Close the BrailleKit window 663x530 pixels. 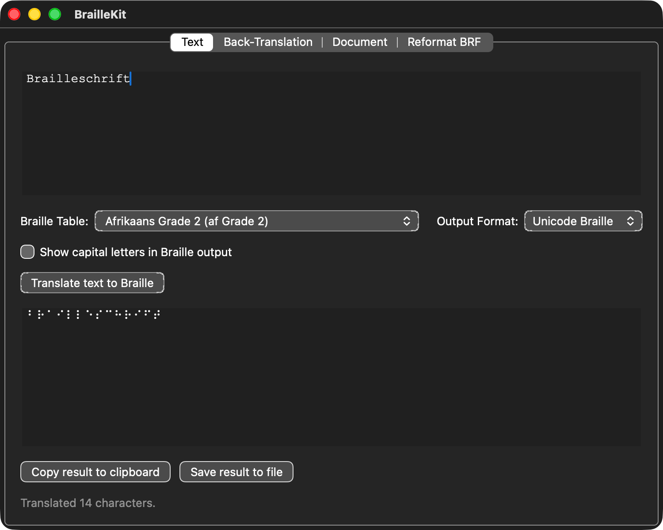[14, 15]
